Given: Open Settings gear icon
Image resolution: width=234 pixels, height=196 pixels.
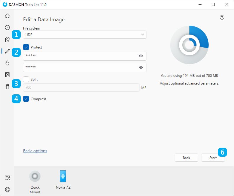Looking at the screenshot, I should 7,189.
